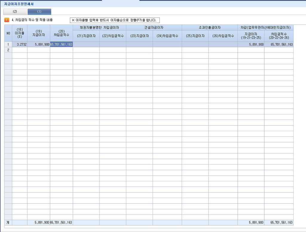Select row number 2 header
The image size is (306, 232).
(x=8, y=50)
